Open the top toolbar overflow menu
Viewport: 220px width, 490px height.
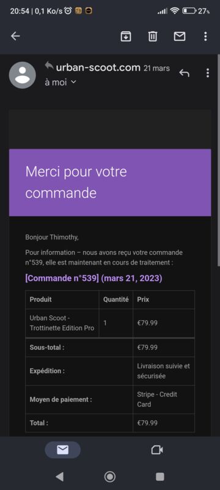click(205, 37)
